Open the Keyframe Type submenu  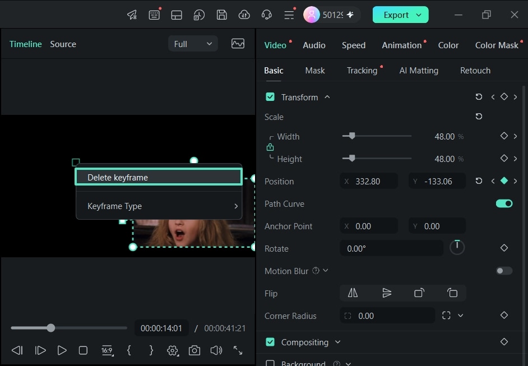(x=159, y=206)
